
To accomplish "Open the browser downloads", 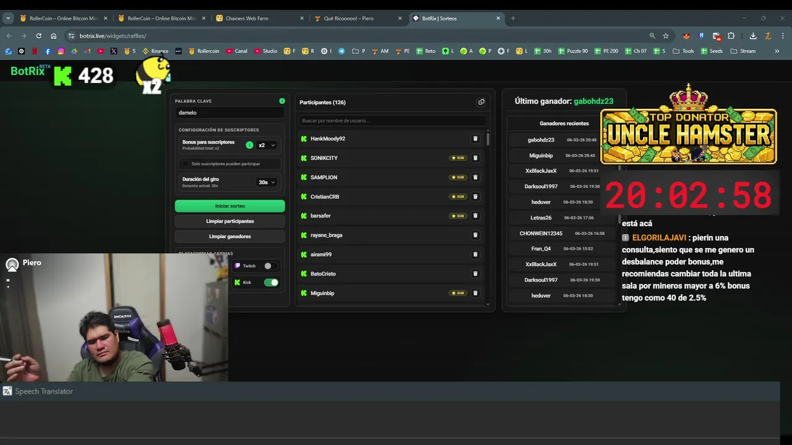I will coord(753,36).
